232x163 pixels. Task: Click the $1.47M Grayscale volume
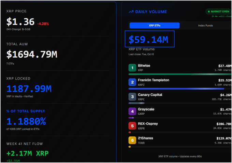pyautogui.click(x=226, y=109)
